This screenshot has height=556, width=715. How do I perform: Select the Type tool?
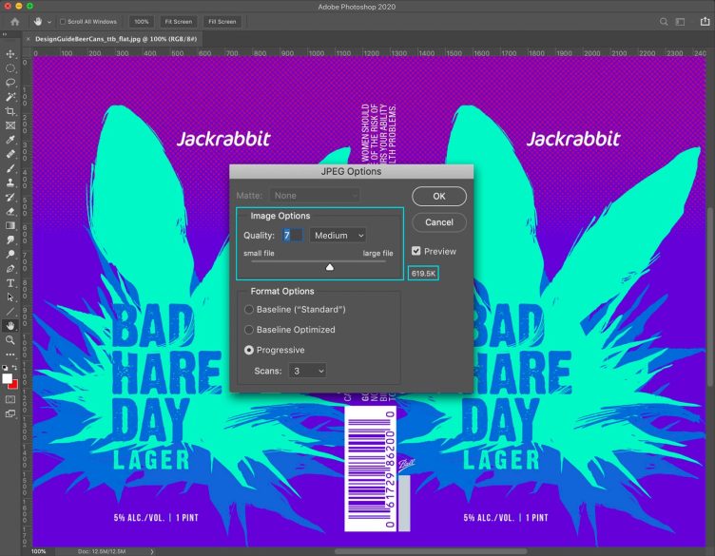[x=10, y=283]
